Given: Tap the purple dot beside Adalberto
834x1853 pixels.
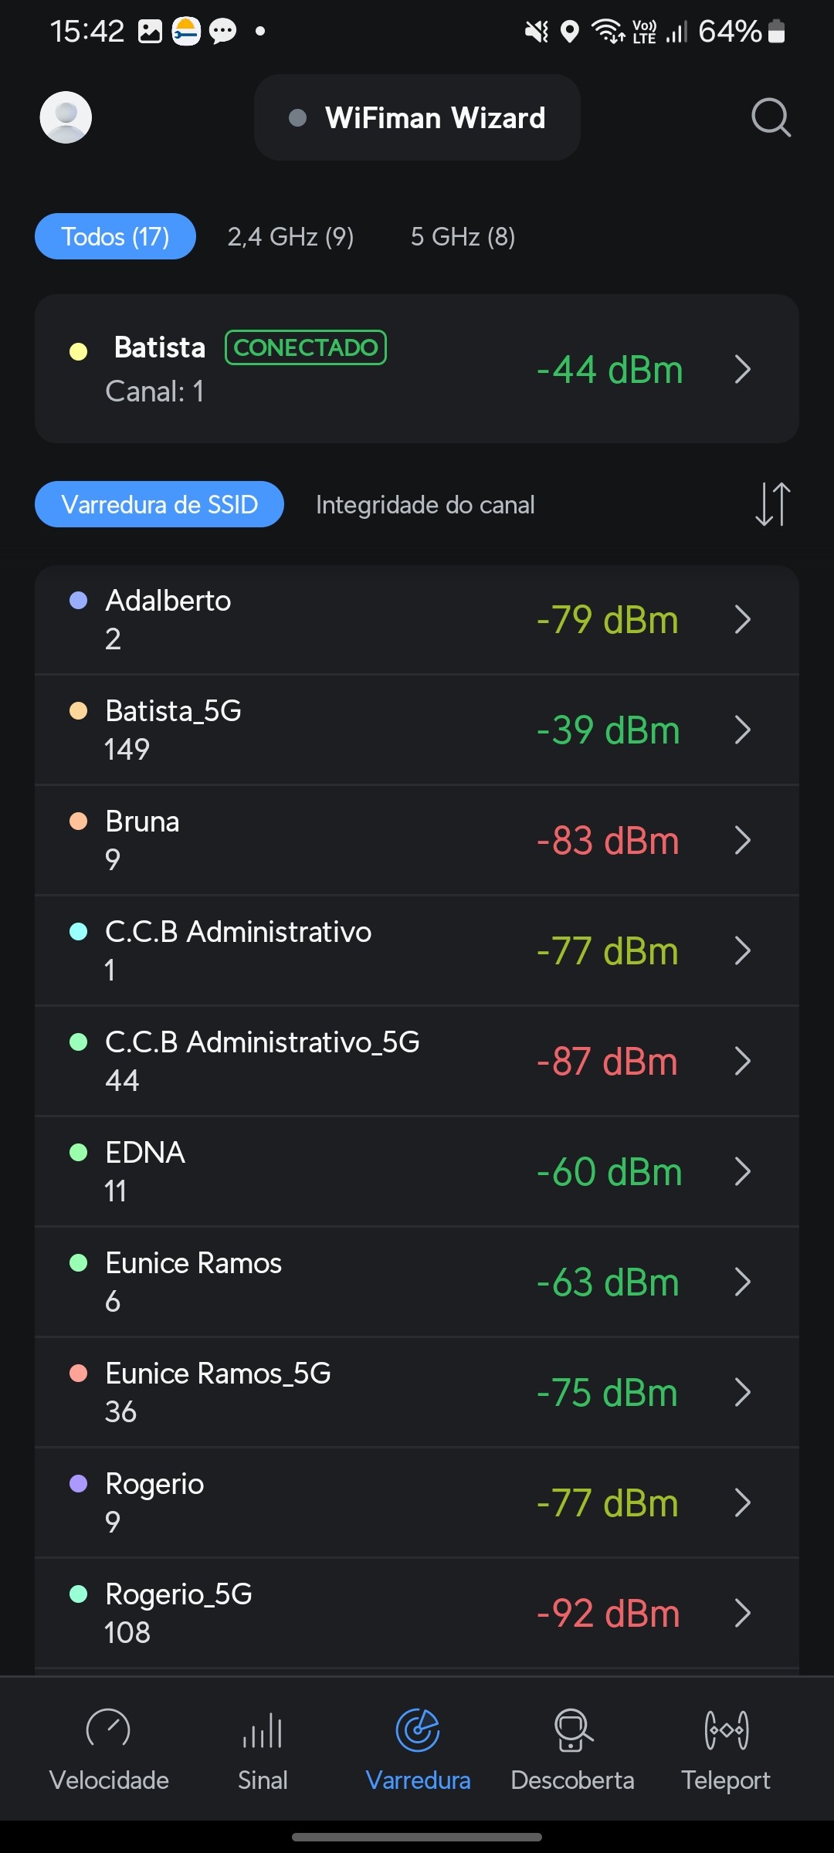Looking at the screenshot, I should [x=79, y=601].
